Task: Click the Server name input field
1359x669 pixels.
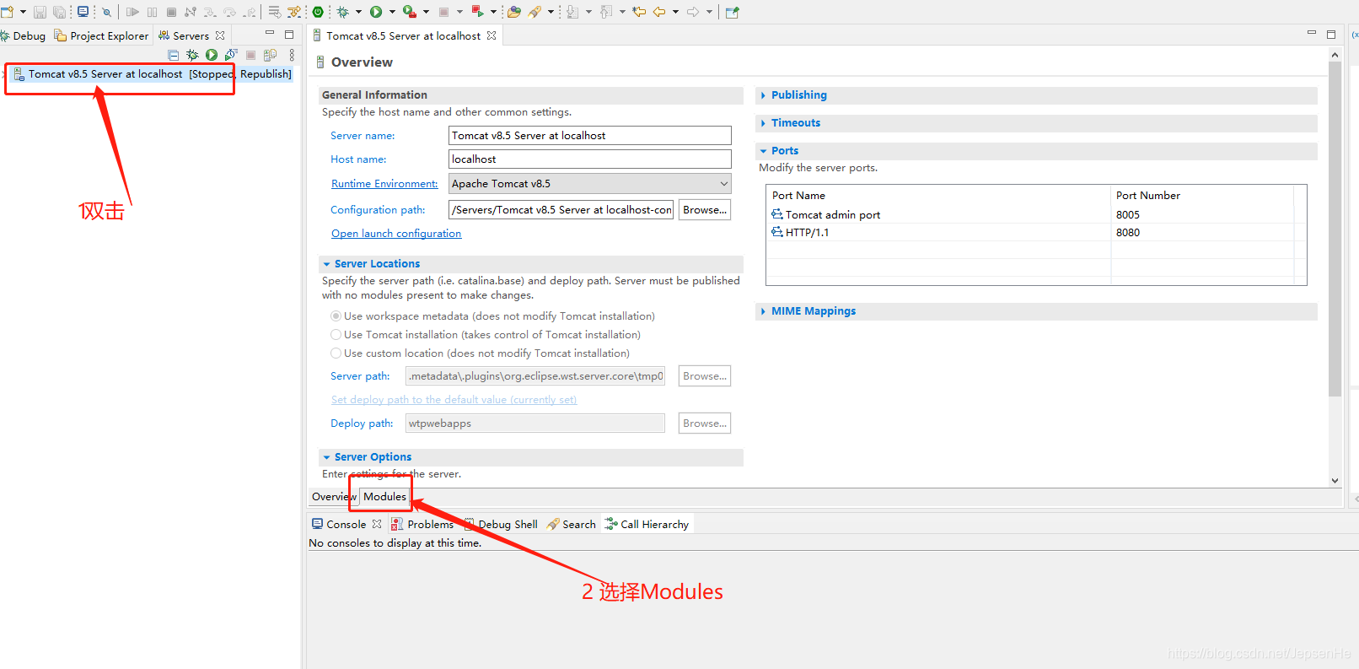Action: point(589,136)
